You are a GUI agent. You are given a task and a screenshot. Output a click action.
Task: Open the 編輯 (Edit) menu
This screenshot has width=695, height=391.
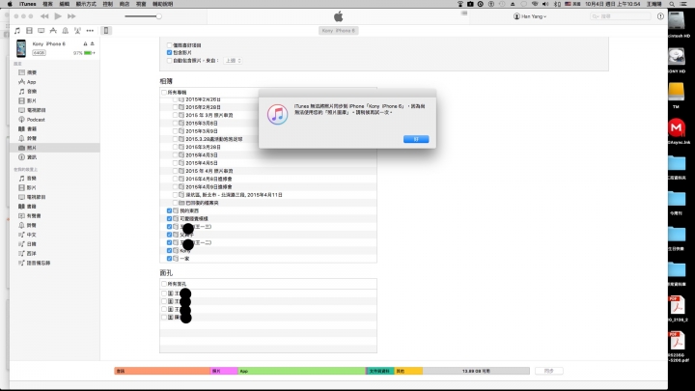(x=65, y=4)
